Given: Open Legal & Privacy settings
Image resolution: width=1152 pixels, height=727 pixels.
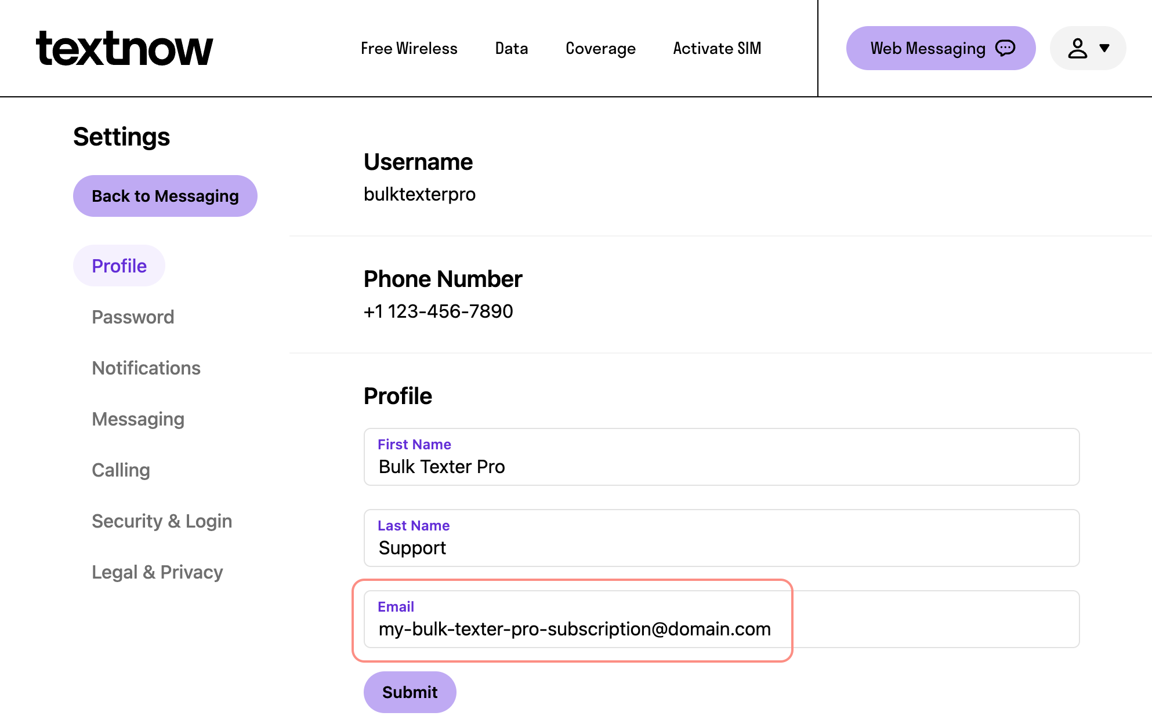Looking at the screenshot, I should click(157, 572).
